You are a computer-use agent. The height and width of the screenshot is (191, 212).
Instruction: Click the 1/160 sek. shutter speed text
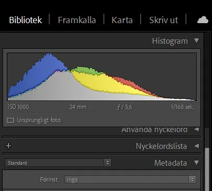(183, 107)
